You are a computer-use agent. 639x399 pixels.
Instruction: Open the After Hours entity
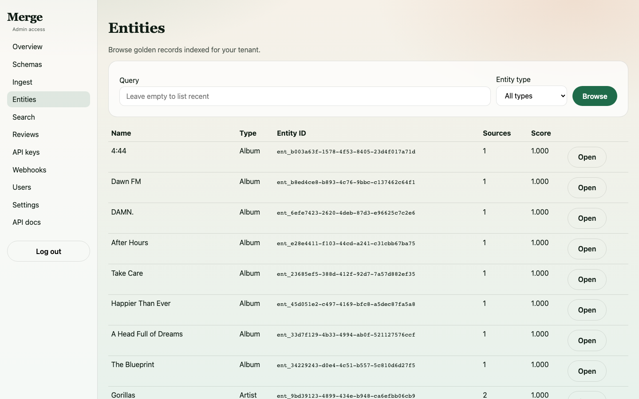click(x=587, y=249)
